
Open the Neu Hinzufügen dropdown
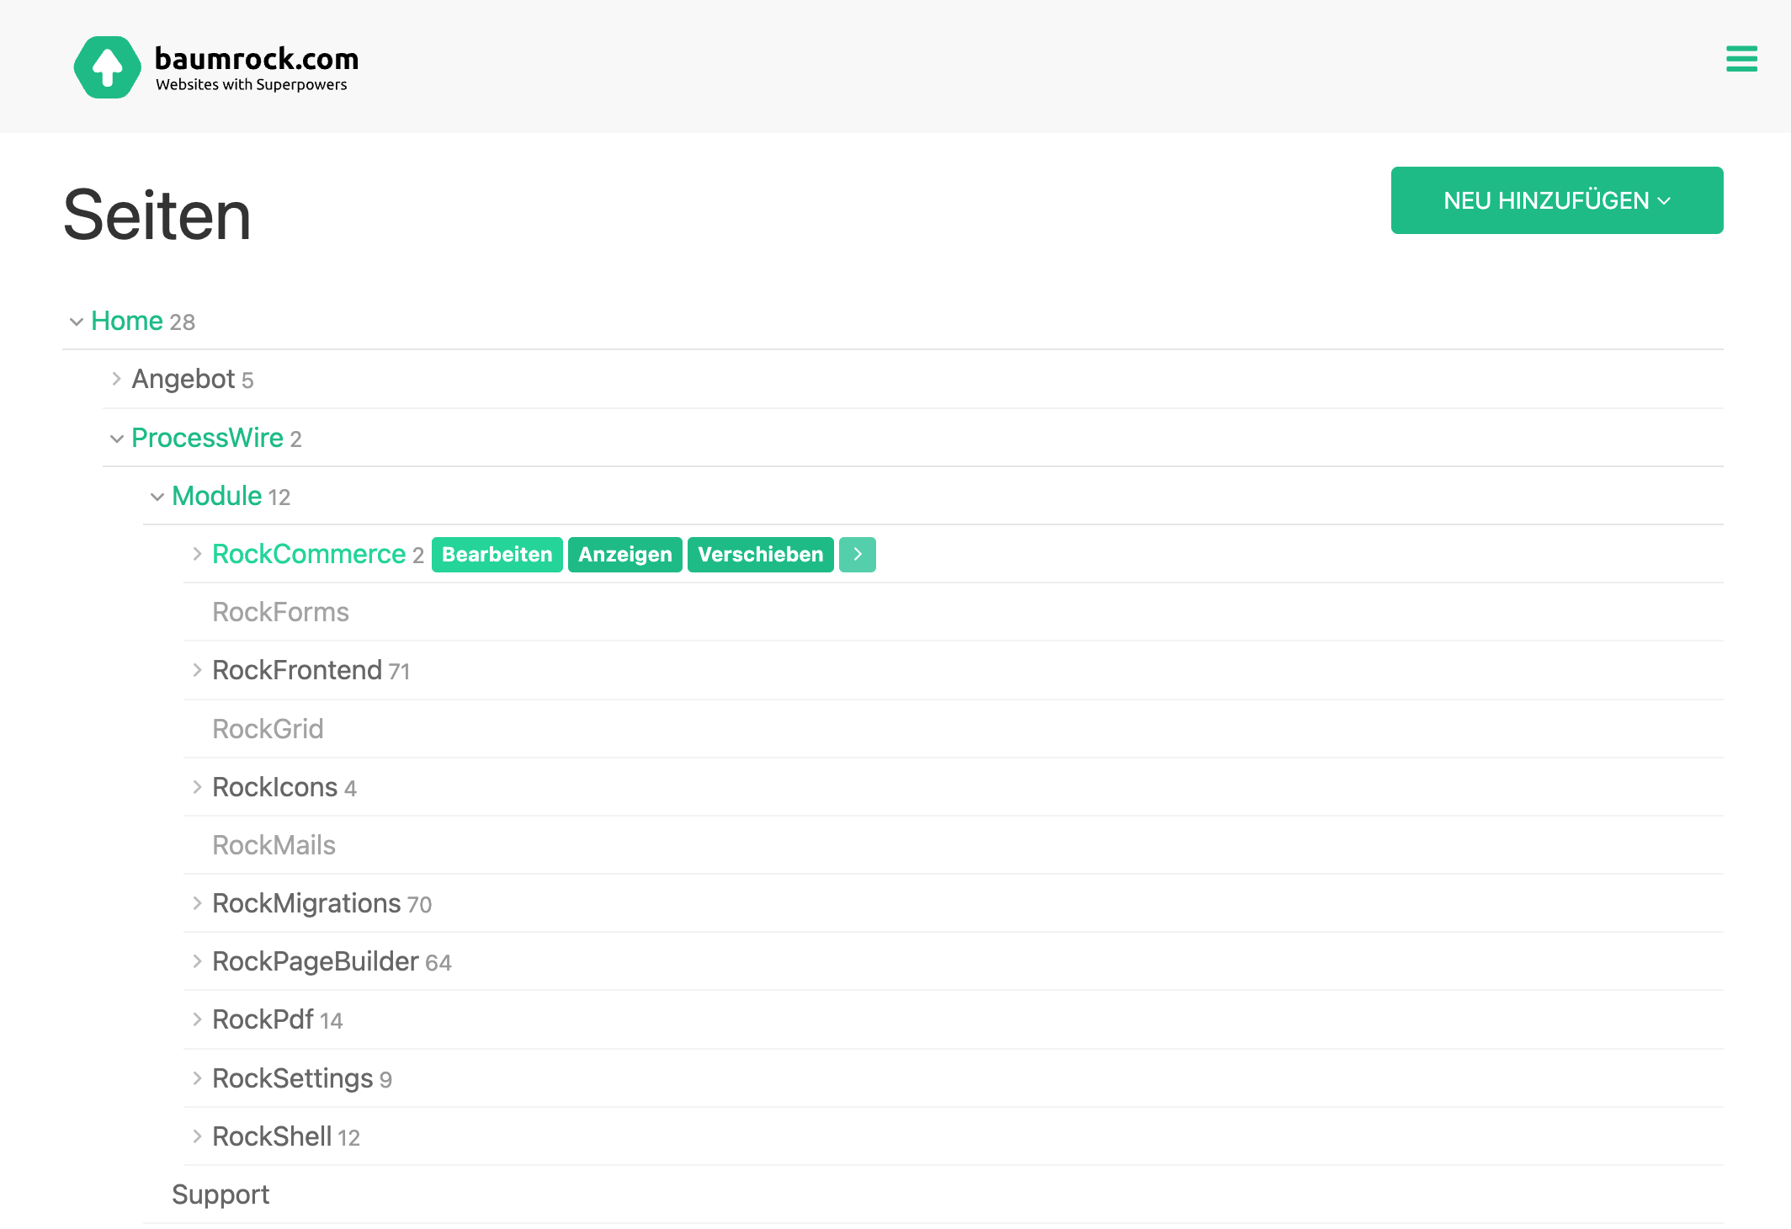point(1556,200)
